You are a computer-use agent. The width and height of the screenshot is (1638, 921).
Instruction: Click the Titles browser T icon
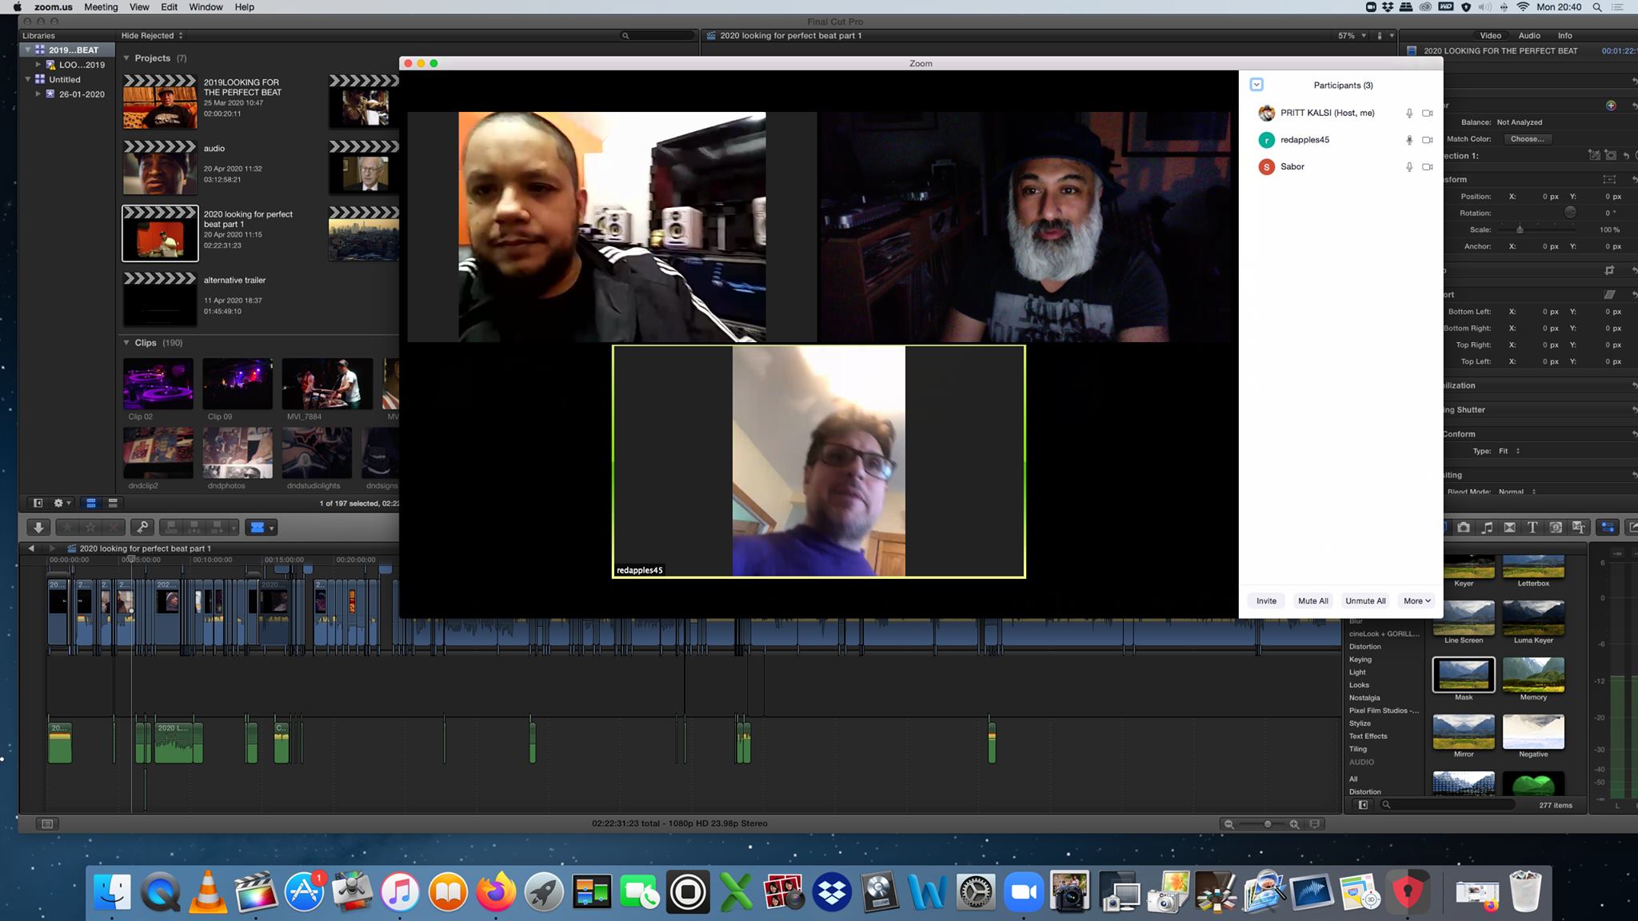(1532, 528)
